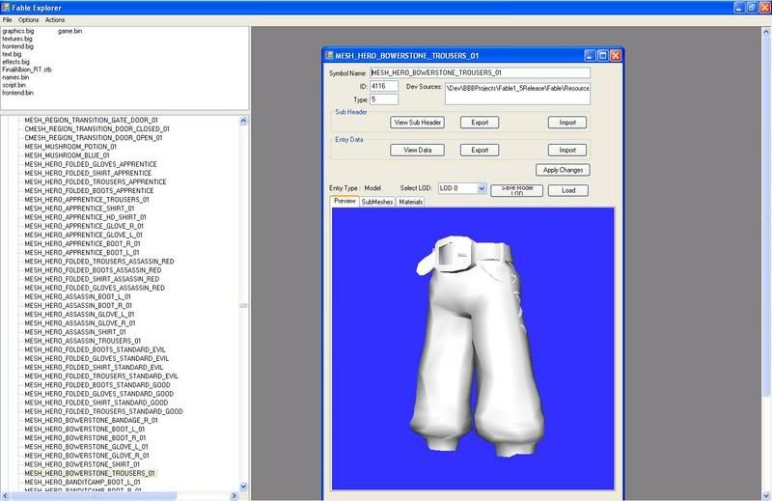Image resolution: width=772 pixels, height=501 pixels.
Task: Select frontend.bin in the file list
Action: [17, 93]
